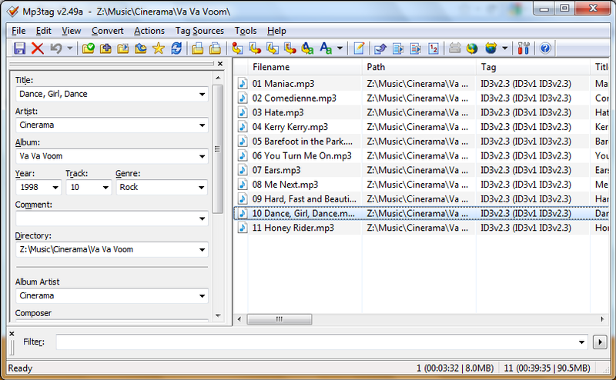616x380 pixels.
Task: Open the Auto-numbering wizard icon
Action: [x=433, y=48]
